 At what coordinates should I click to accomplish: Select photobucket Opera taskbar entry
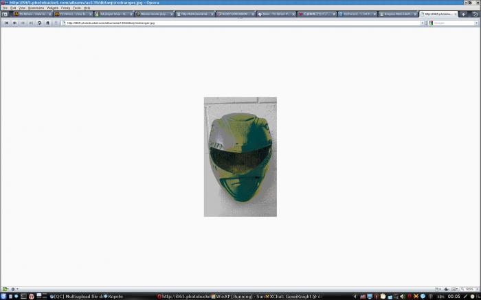tap(183, 297)
